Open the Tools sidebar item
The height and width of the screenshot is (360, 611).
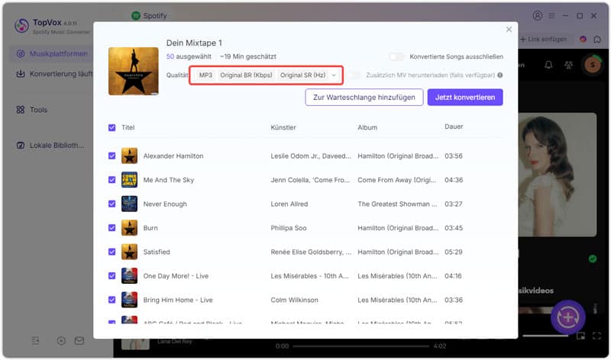tap(32, 110)
